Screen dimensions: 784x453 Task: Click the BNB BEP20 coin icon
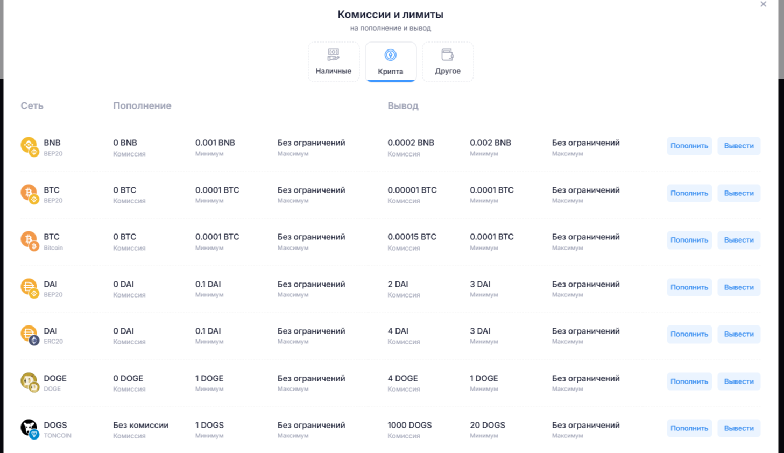(x=30, y=146)
